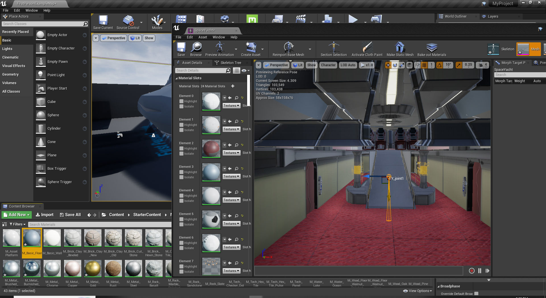Enable Isolate for Element 4
Image resolution: width=546 pixels, height=298 pixels.
click(x=181, y=201)
